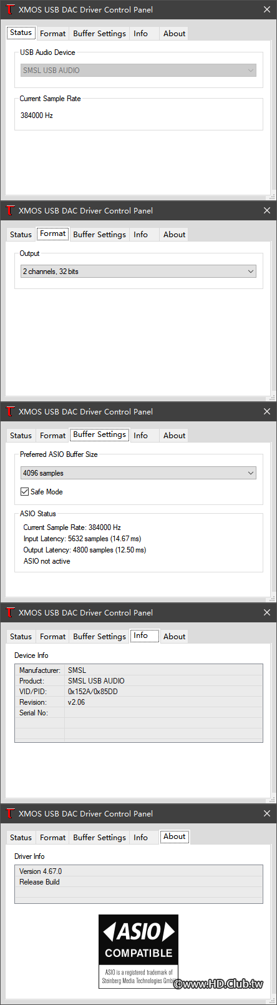Close the window showing USB Audio Device
The width and height of the screenshot is (277, 1005).
267,10
